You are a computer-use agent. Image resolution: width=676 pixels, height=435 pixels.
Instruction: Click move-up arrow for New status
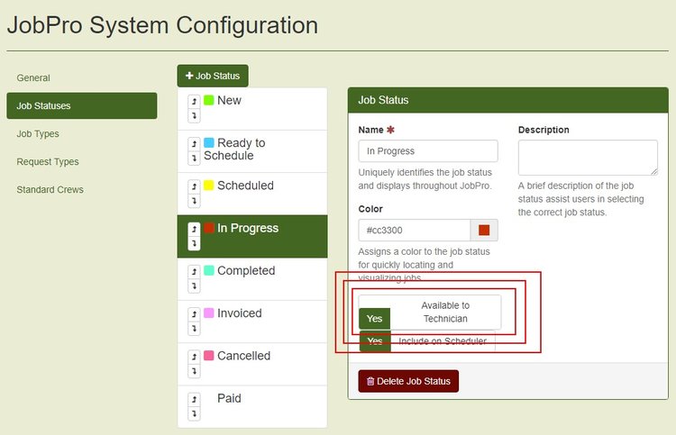coord(194,103)
